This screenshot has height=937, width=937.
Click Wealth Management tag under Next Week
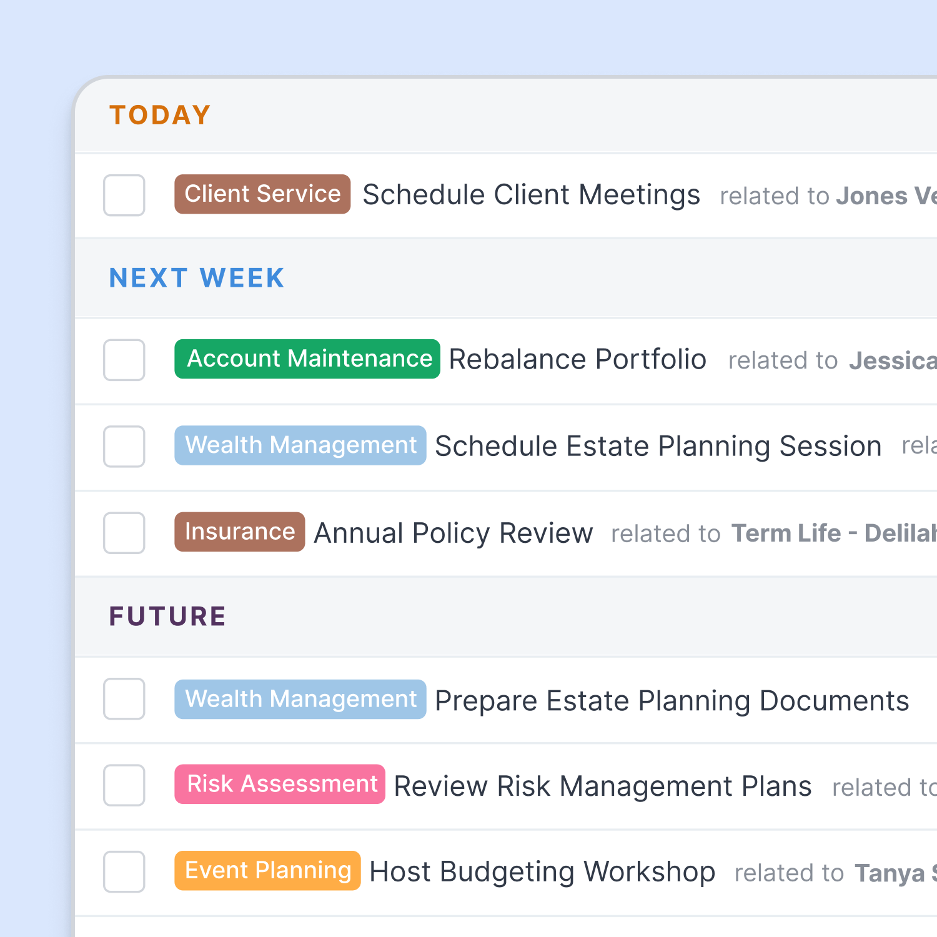pos(300,445)
